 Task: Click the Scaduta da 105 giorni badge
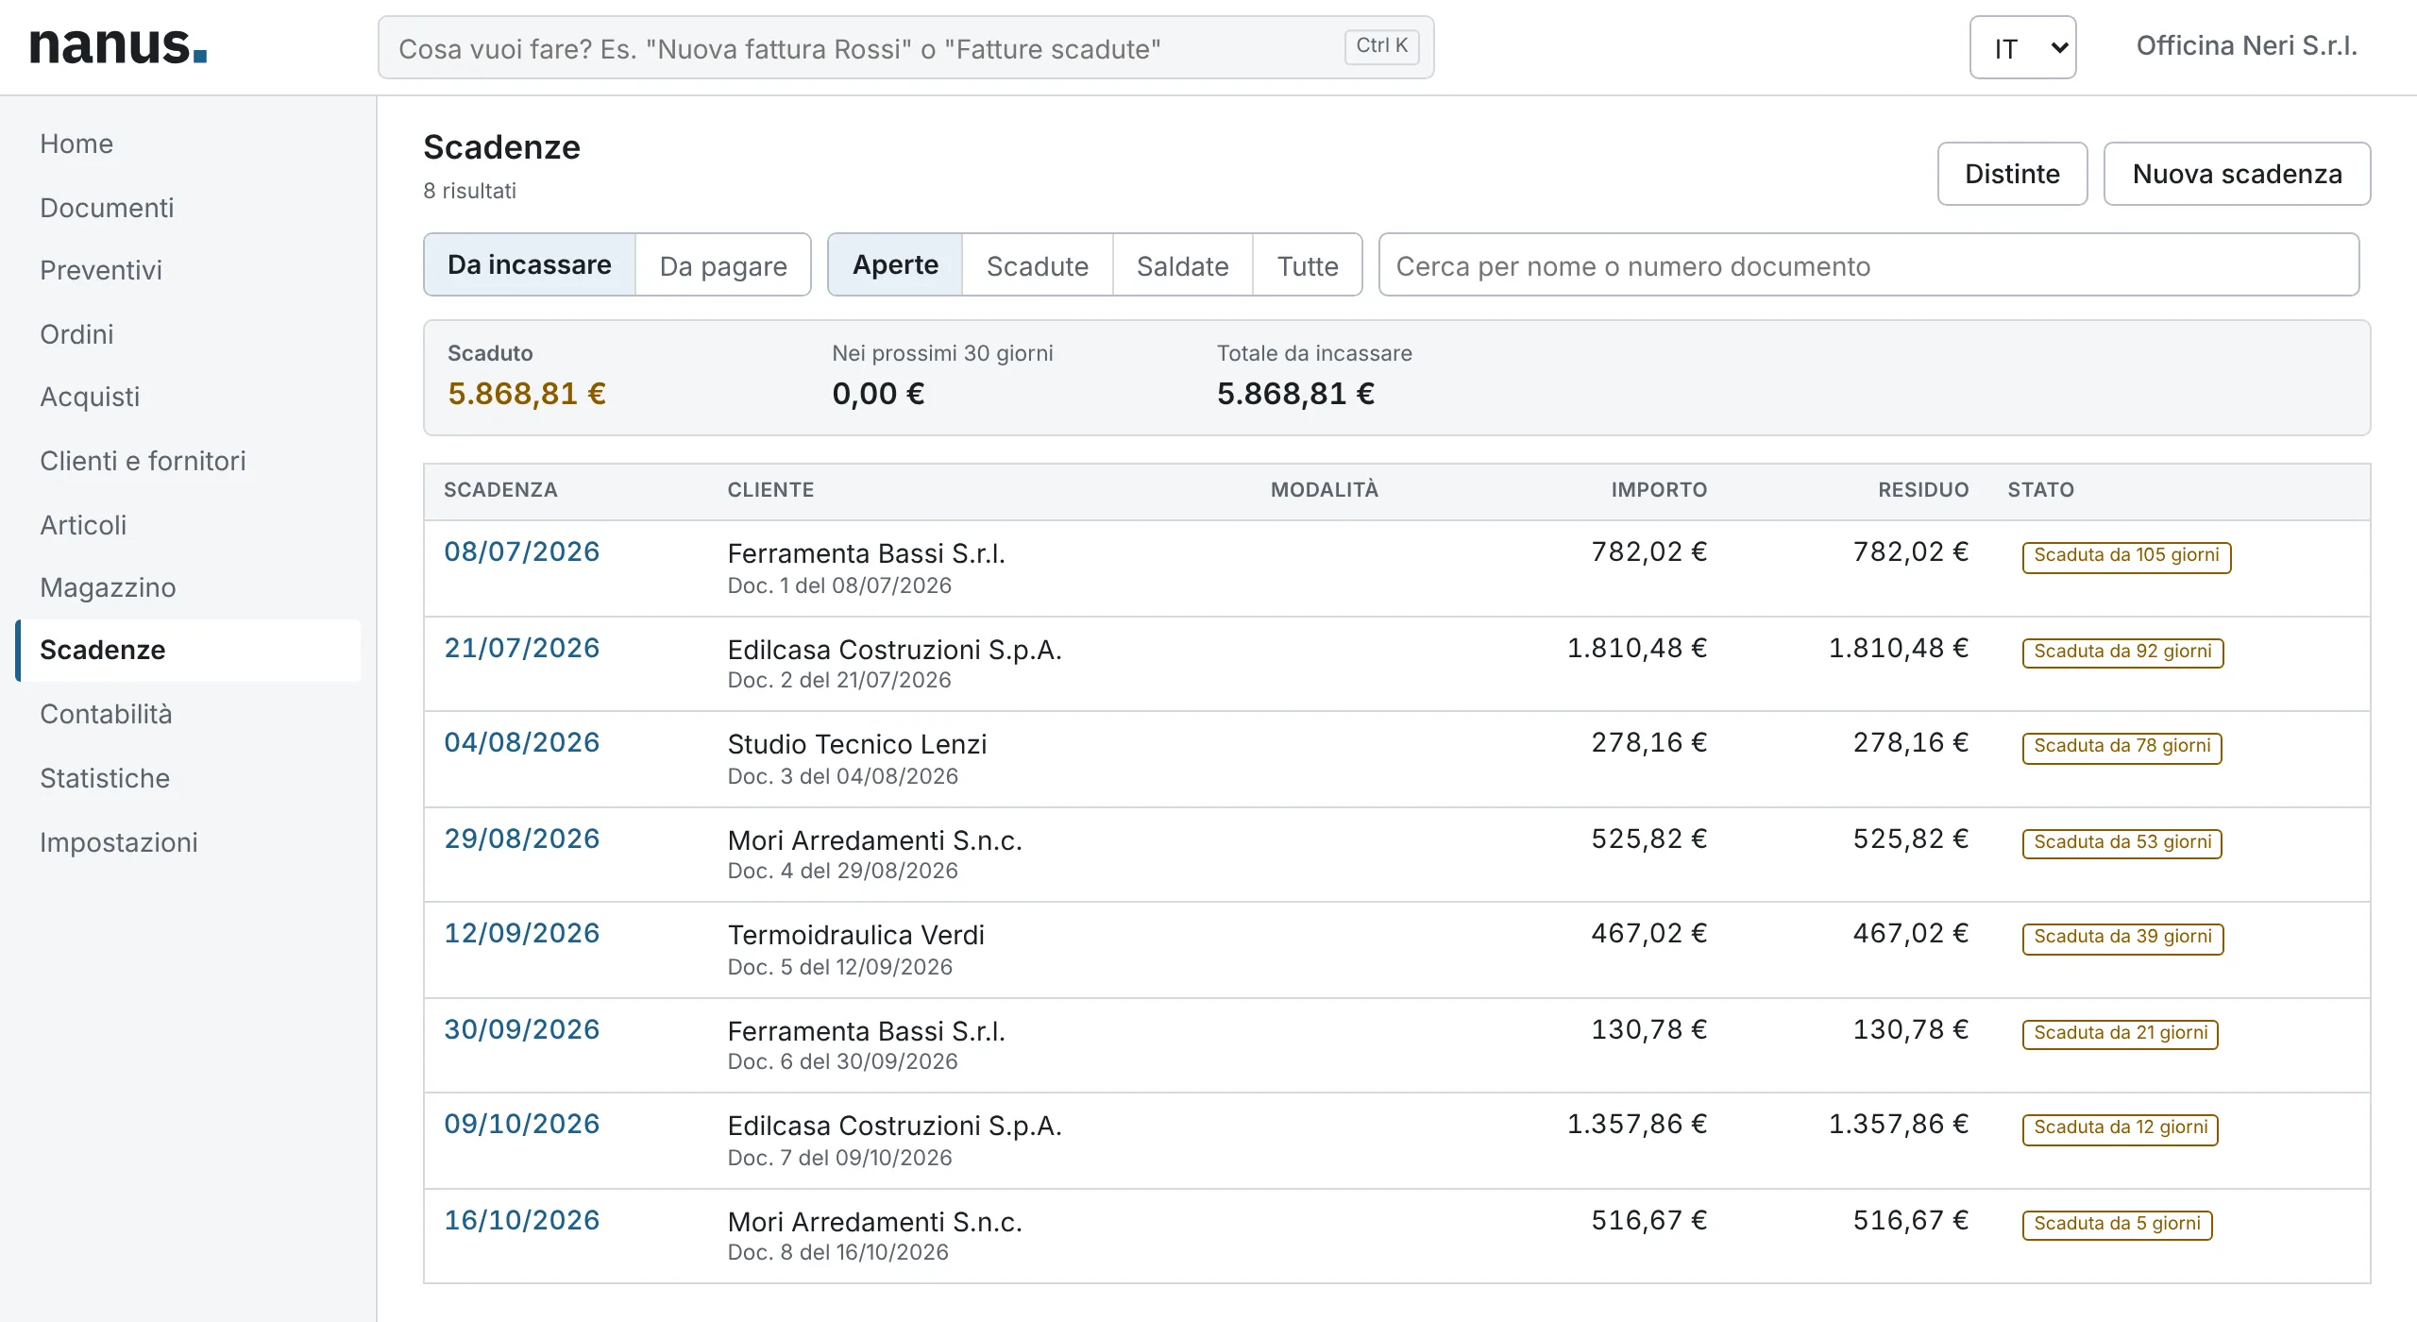[x=2126, y=556]
